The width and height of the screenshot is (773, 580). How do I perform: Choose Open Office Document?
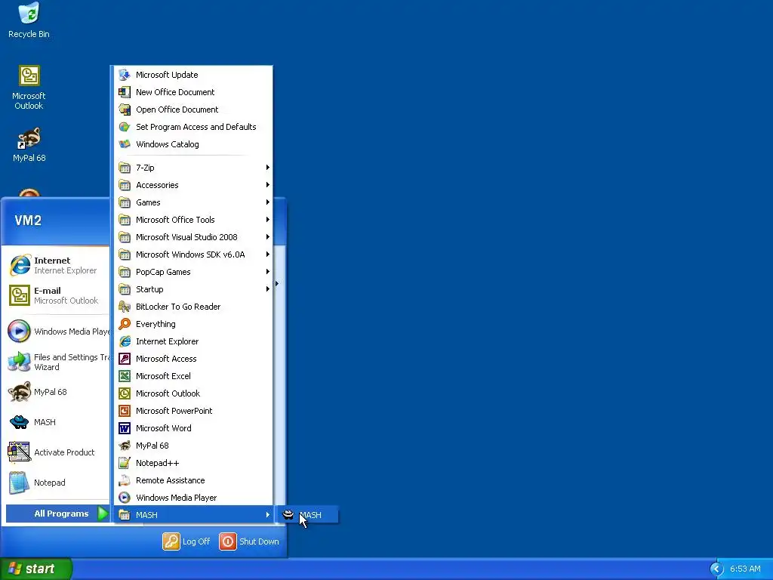(193, 110)
